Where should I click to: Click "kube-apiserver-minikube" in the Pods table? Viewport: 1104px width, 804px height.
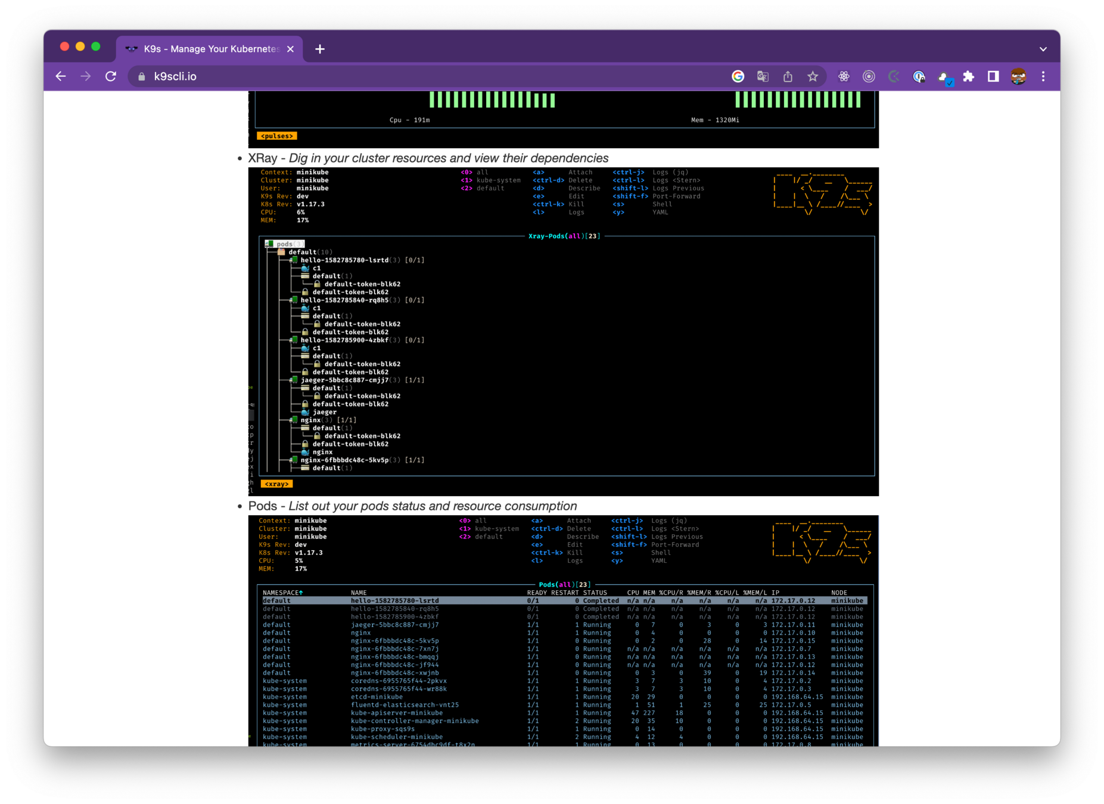397,713
